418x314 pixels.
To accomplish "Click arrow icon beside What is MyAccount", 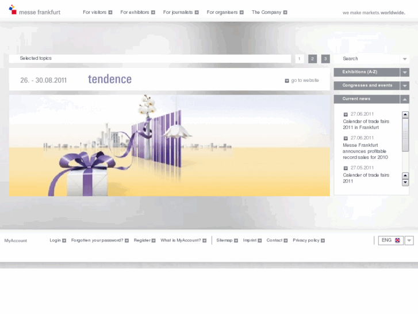I will point(205,240).
